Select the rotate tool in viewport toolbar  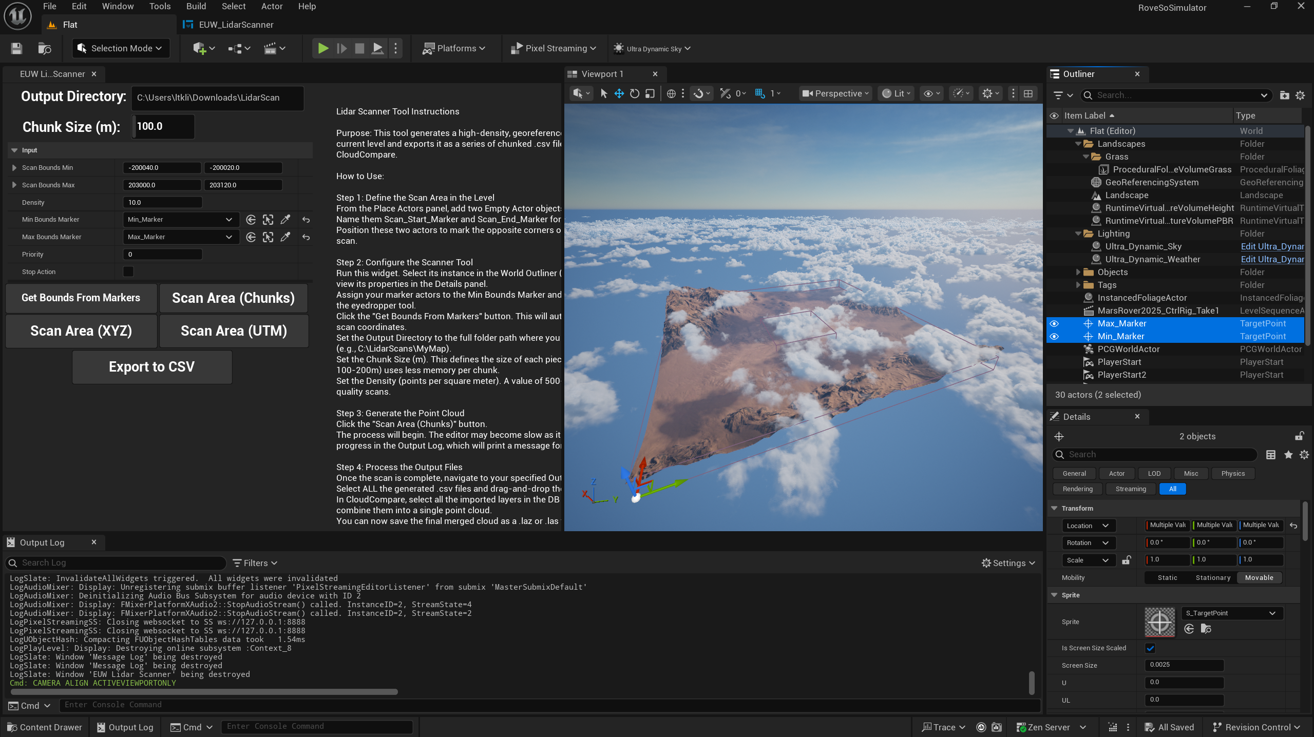[635, 93]
